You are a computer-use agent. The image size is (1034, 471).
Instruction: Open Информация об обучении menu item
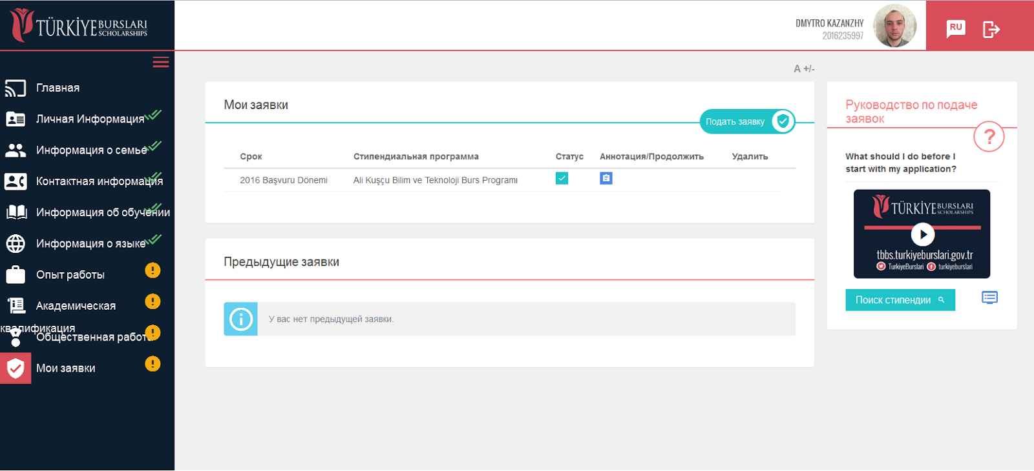[x=103, y=212]
